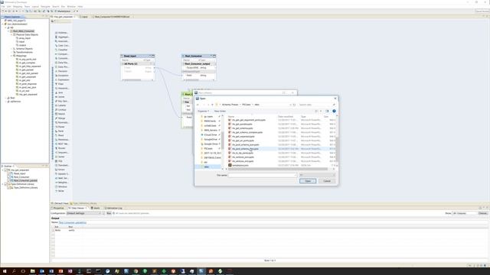Cancel the Open file dialog
The image size is (490, 275).
coord(327,181)
